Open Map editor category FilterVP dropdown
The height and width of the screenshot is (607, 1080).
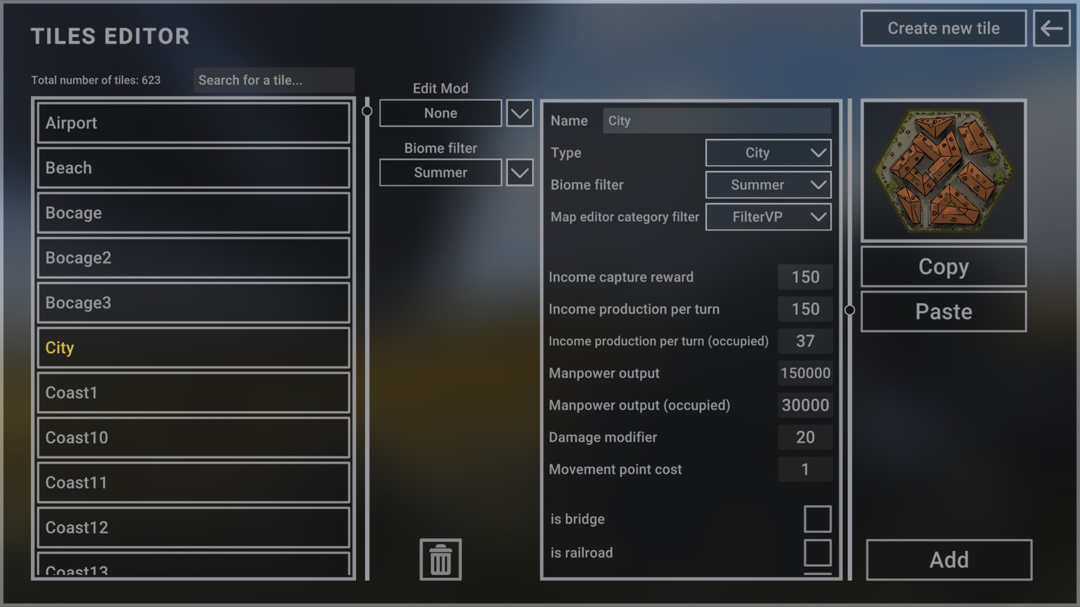pos(768,217)
